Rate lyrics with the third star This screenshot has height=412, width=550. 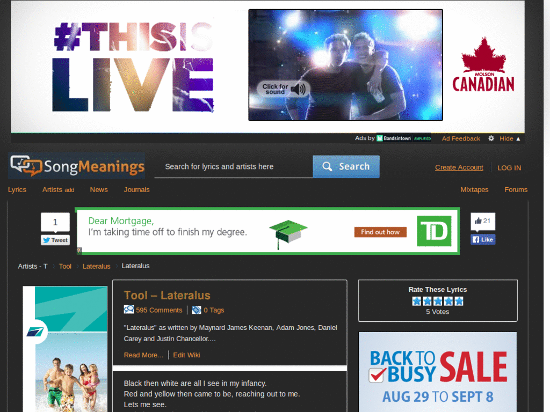(437, 301)
